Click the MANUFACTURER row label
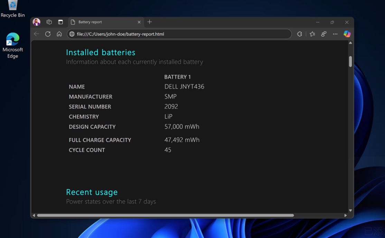Viewport: 385px width, 238px height. pos(91,97)
